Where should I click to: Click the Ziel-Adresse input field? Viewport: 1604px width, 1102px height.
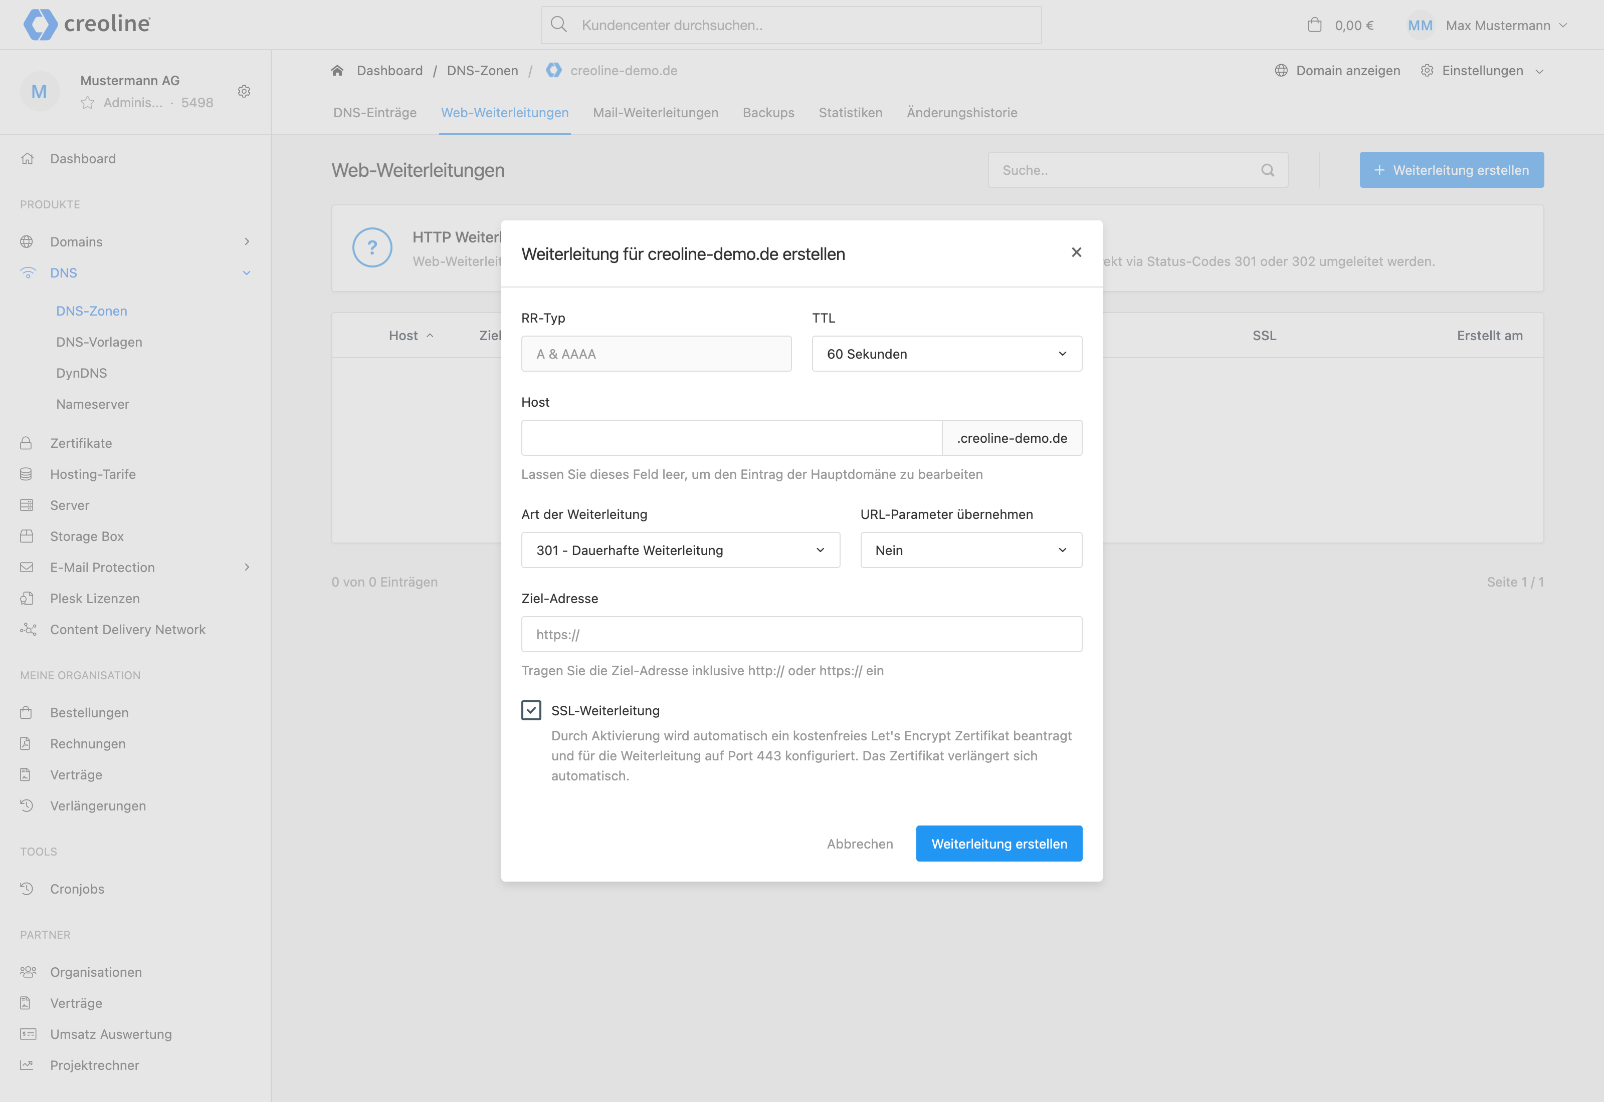(801, 635)
